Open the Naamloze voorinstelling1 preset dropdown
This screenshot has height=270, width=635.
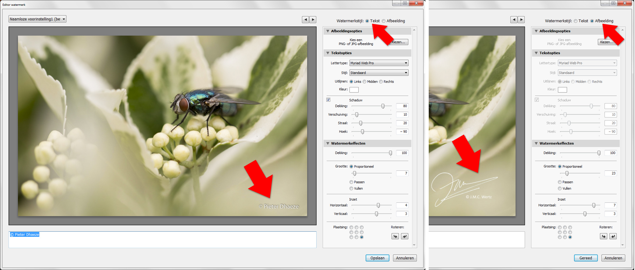37,19
